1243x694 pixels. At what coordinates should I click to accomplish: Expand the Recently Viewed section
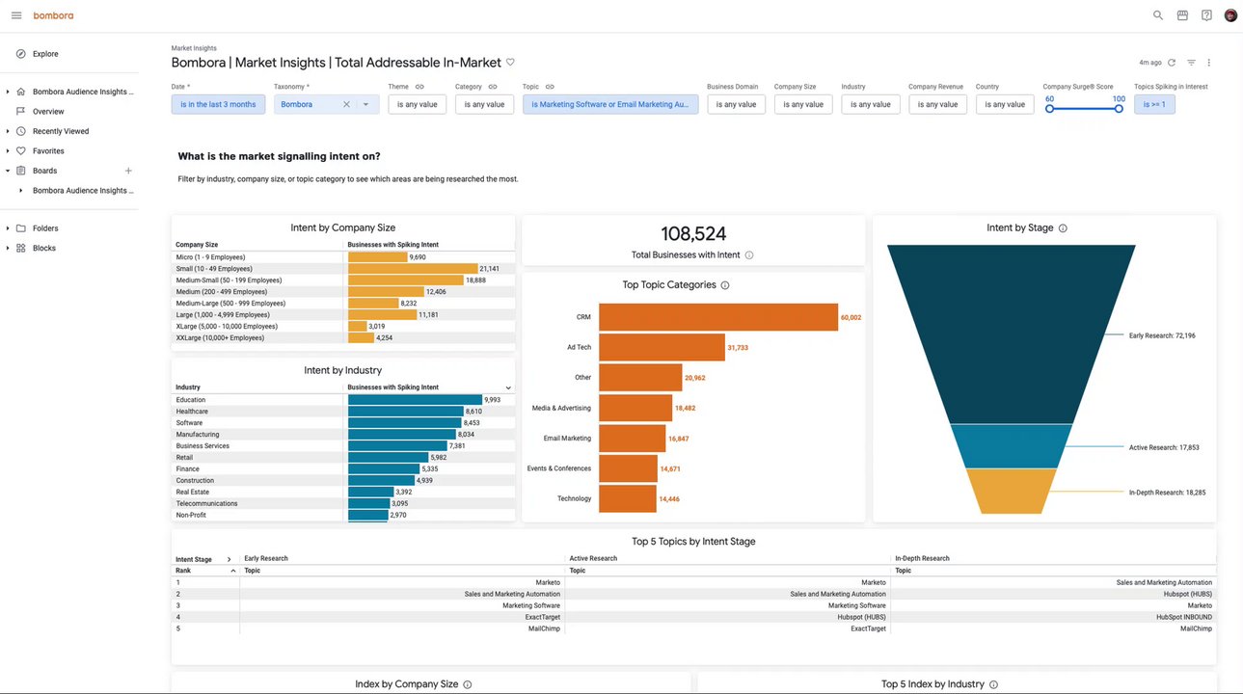point(8,131)
